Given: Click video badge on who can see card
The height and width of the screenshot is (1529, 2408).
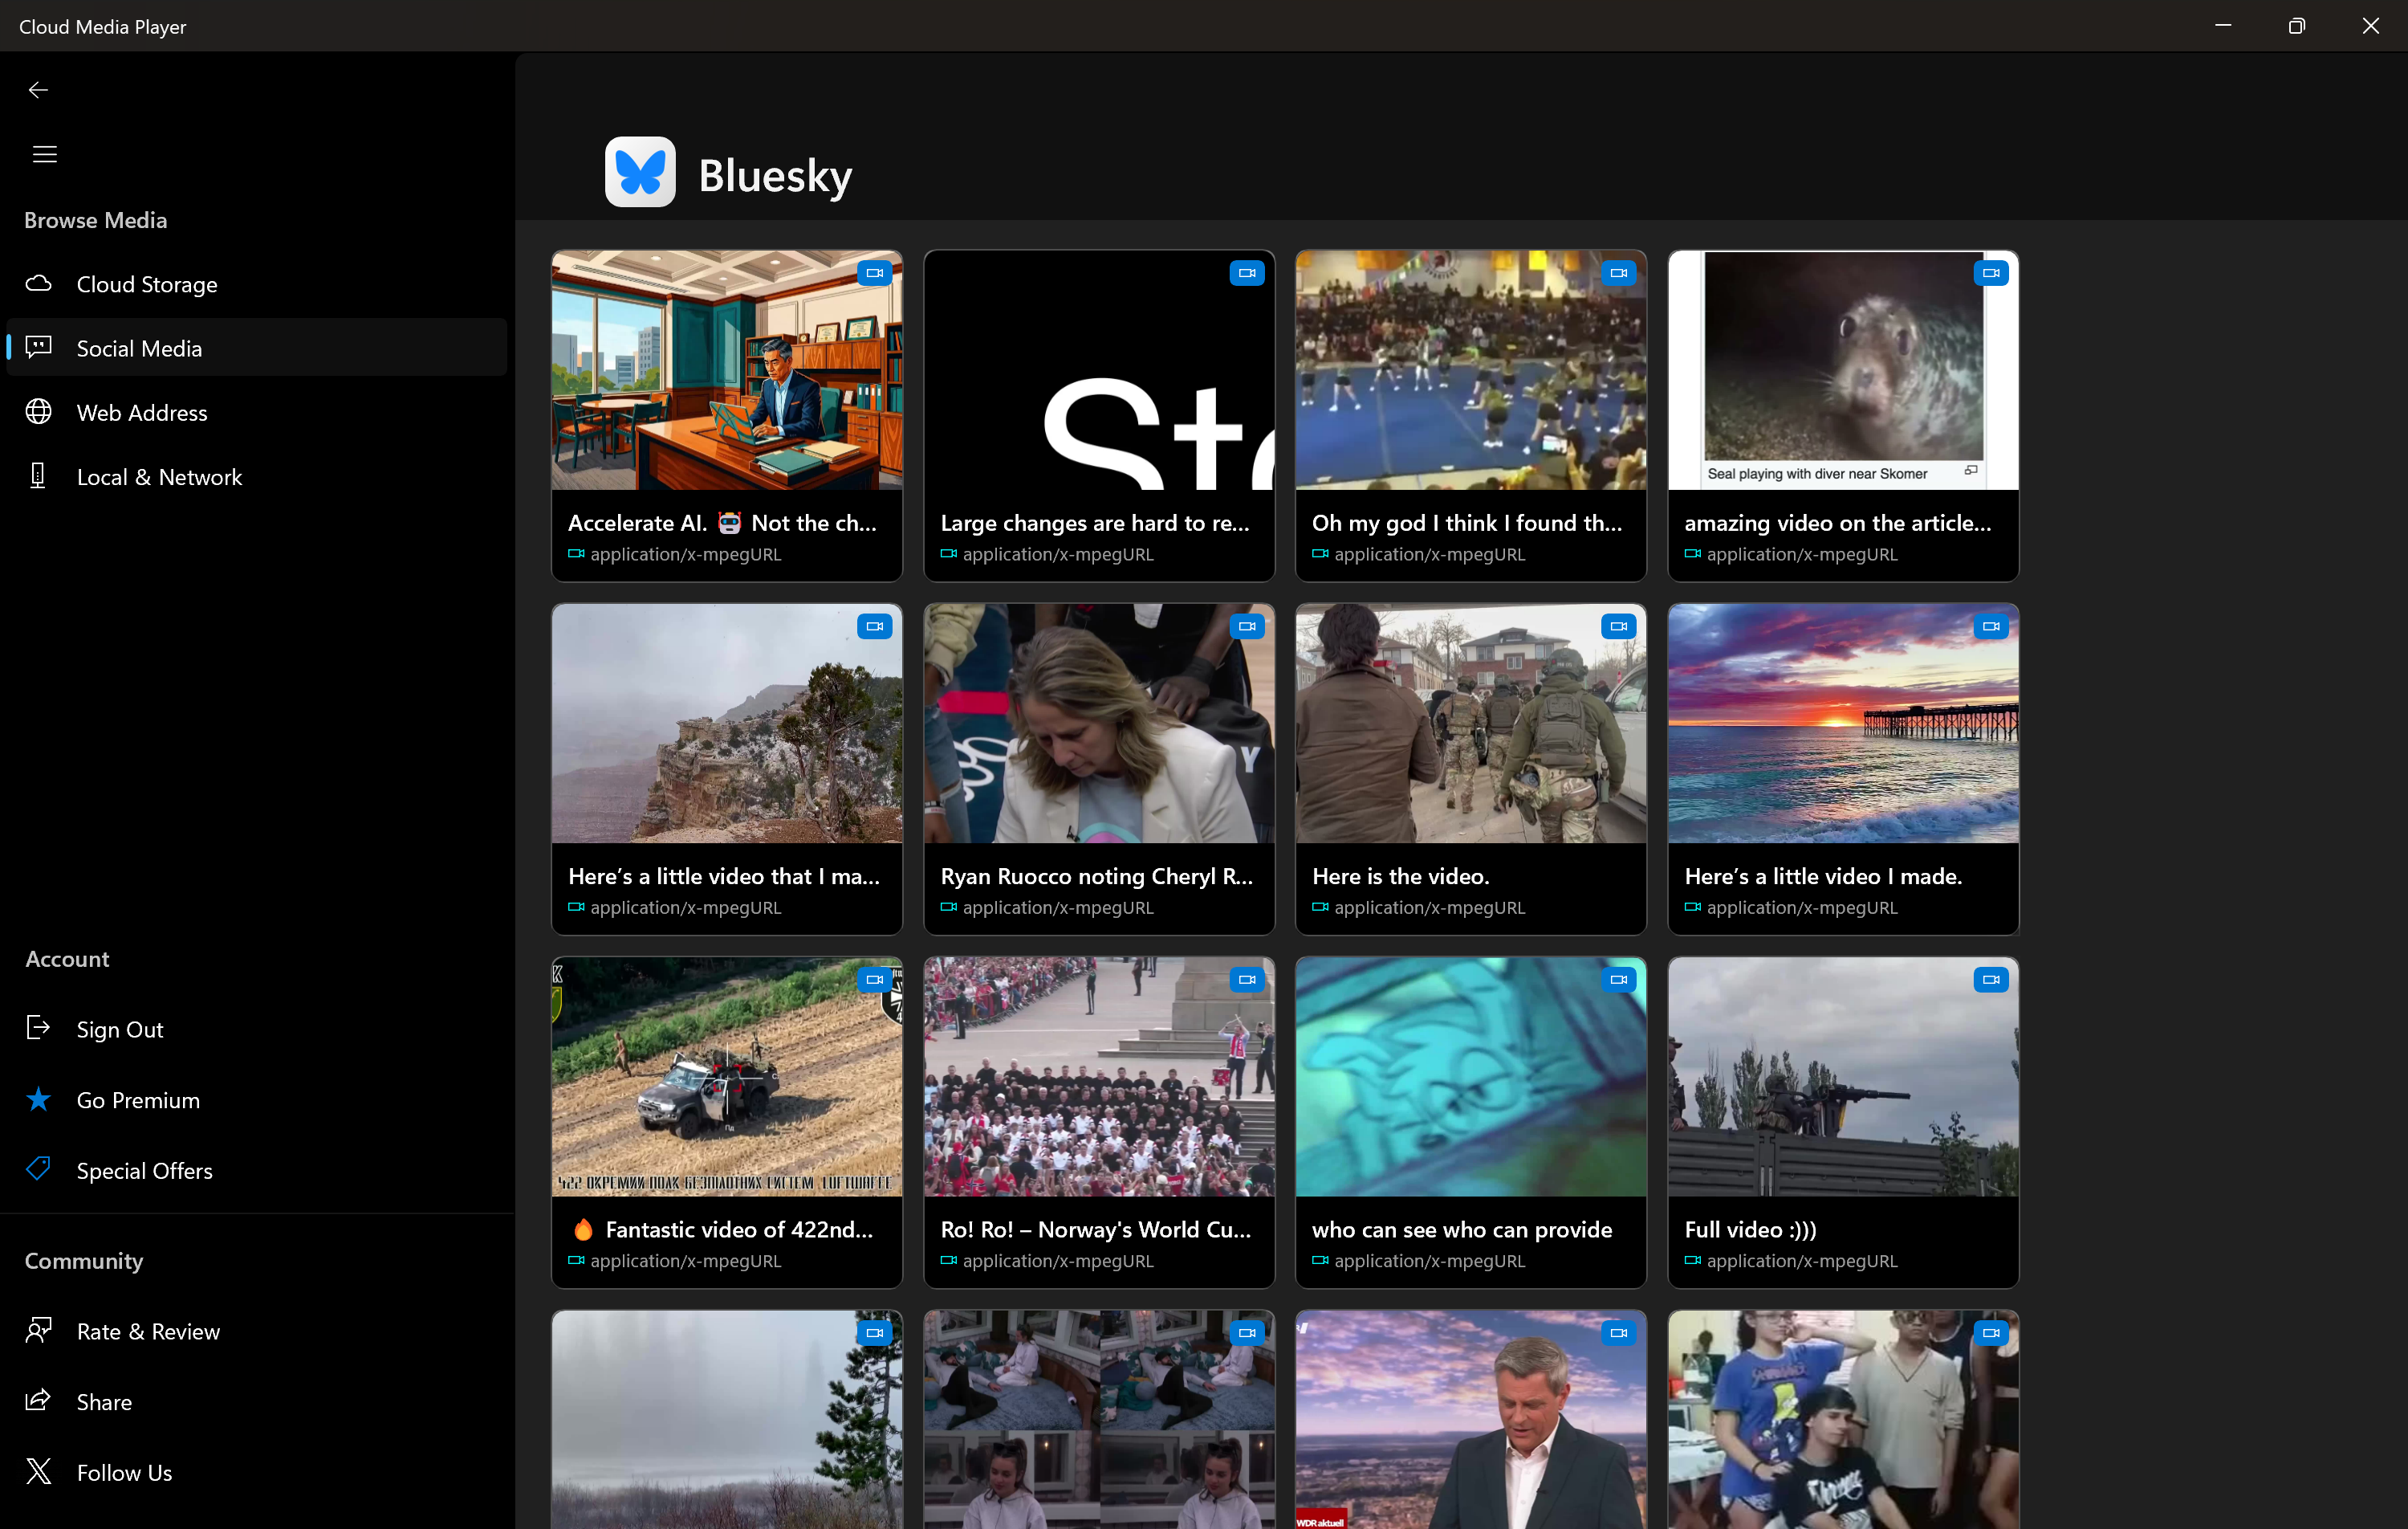Looking at the screenshot, I should (x=1619, y=980).
